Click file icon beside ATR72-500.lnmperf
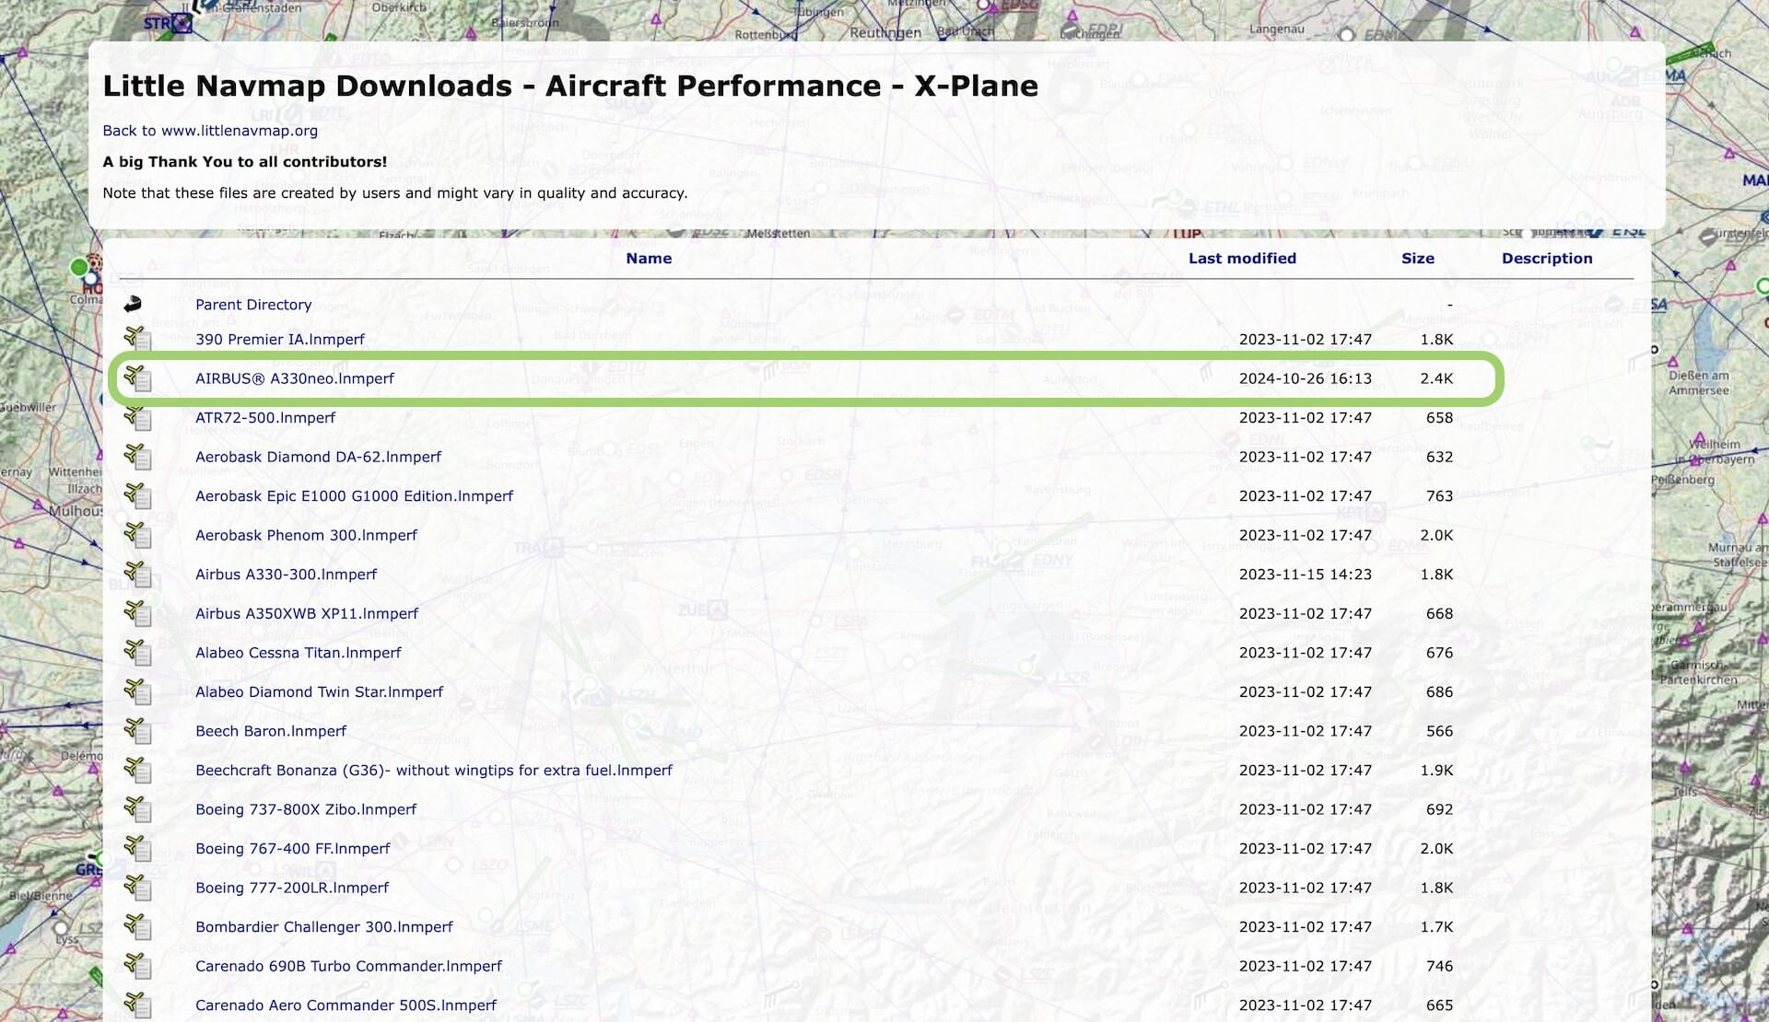1769x1022 pixels. pyautogui.click(x=137, y=418)
